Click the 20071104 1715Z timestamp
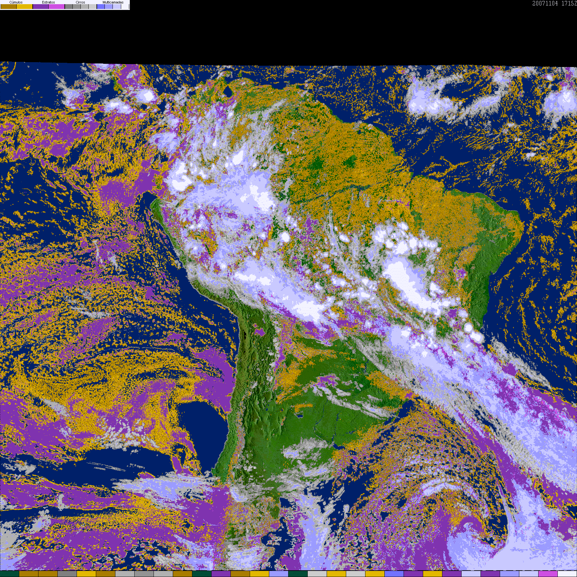 click(555, 3)
